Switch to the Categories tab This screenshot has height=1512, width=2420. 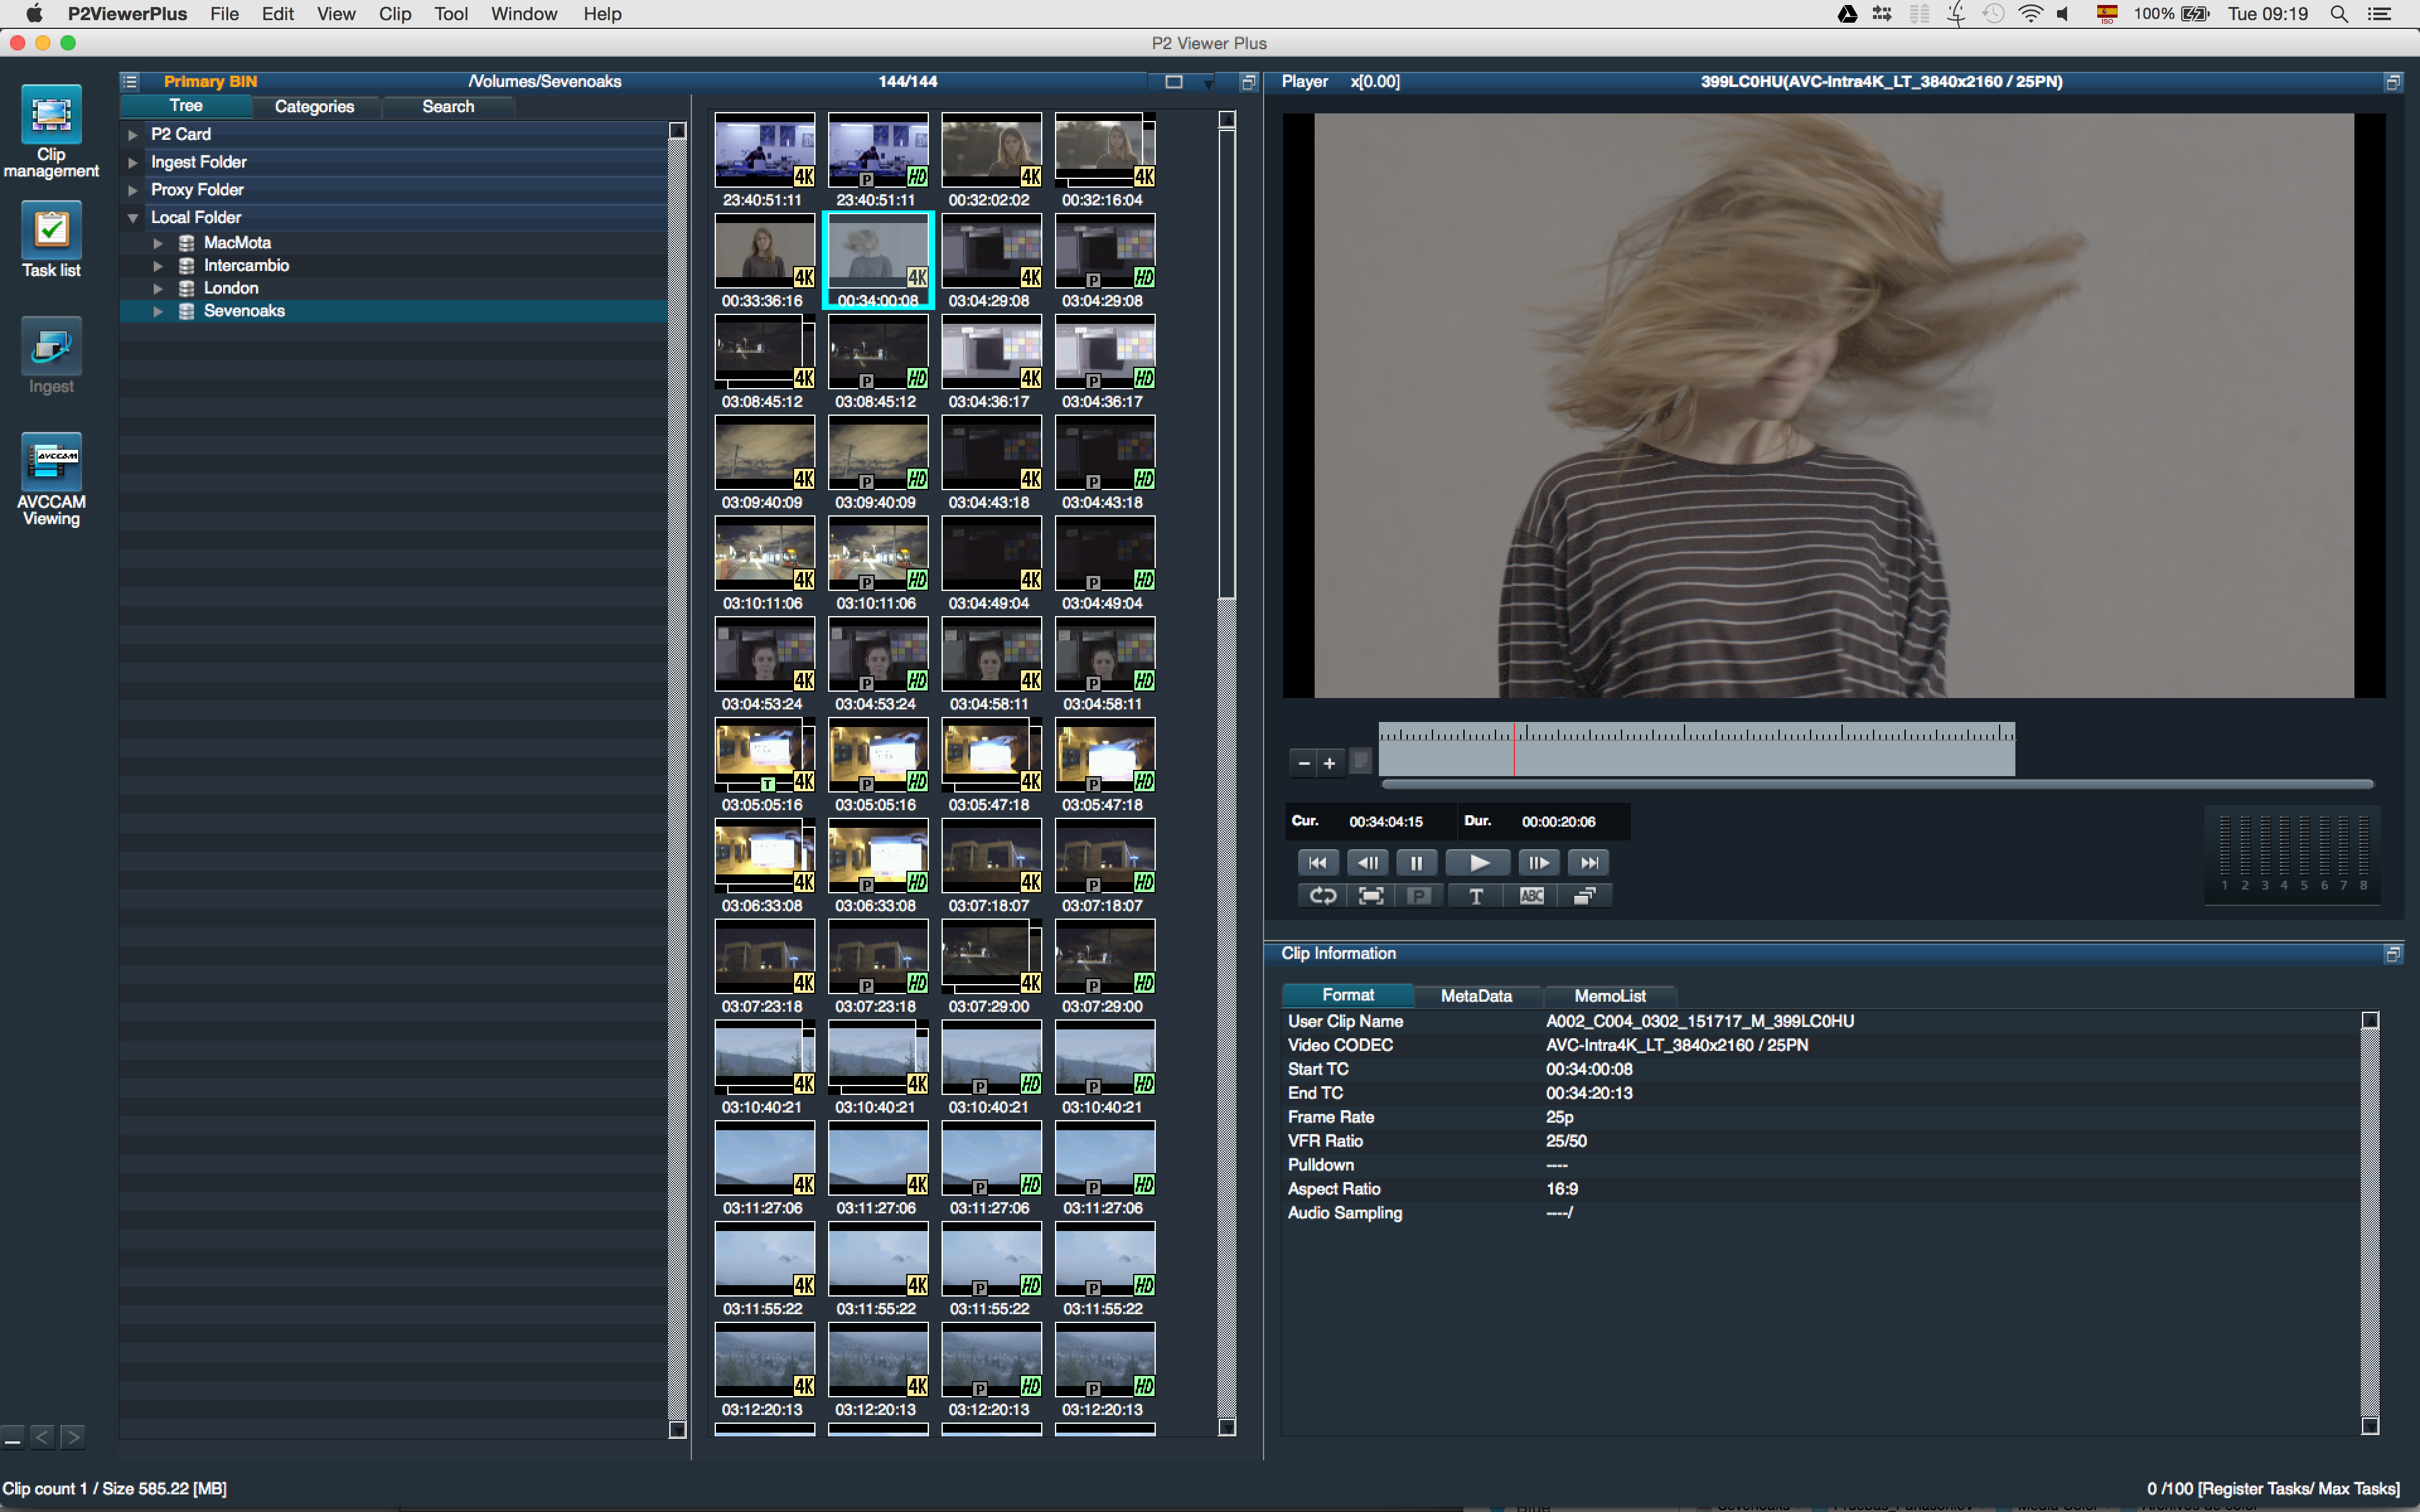(314, 106)
